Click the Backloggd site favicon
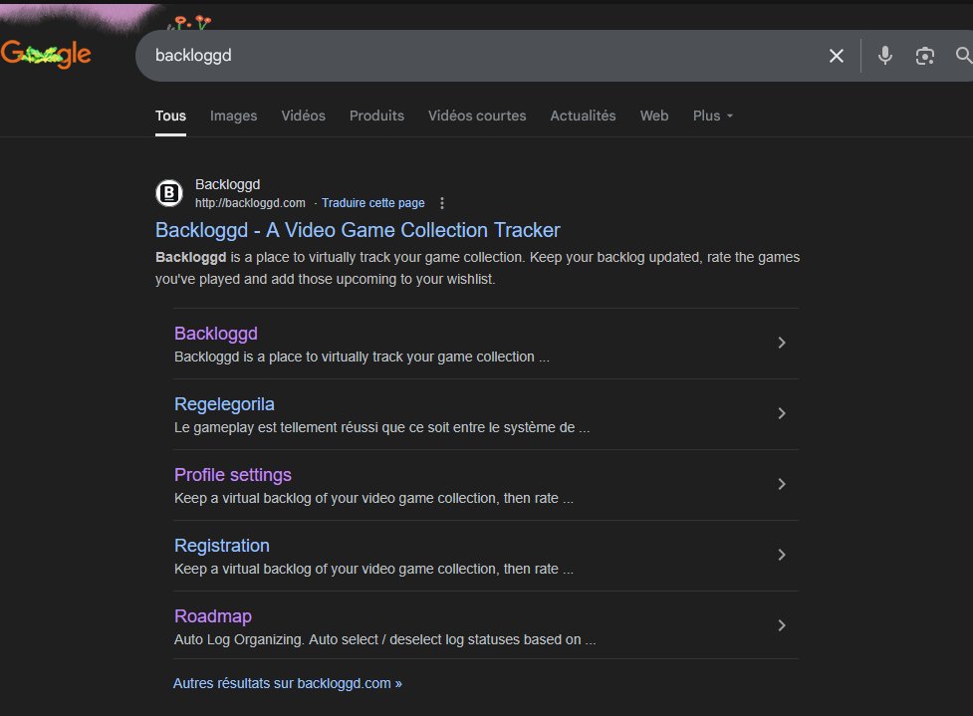Screen dimensions: 973x716 pos(168,193)
